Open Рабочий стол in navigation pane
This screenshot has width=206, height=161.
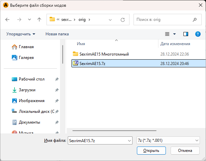click(x=31, y=79)
